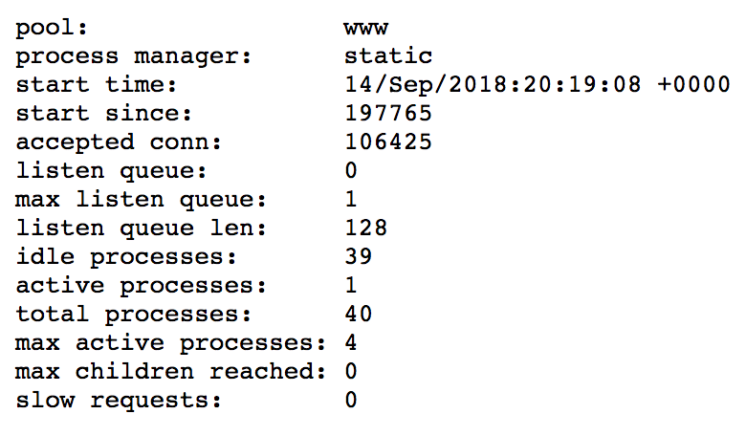746x436 pixels.
Task: Click the 'max children reached:' label
Action: pyautogui.click(x=170, y=372)
